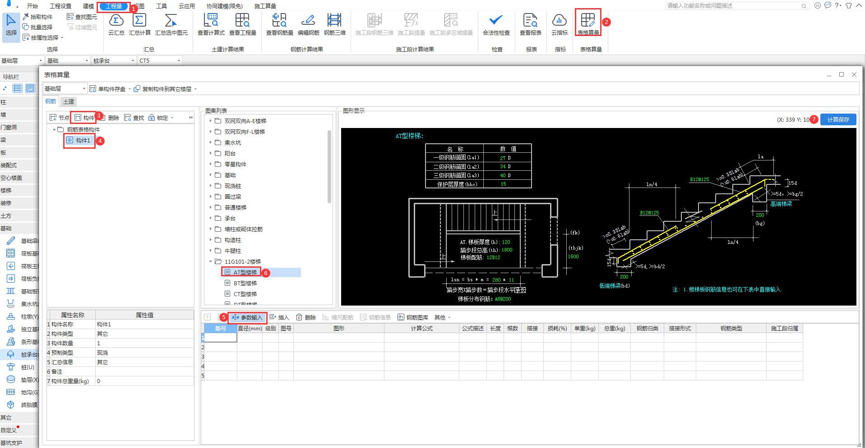
Task: Open 钢筋图库 rebar library
Action: click(413, 317)
